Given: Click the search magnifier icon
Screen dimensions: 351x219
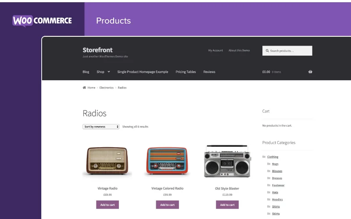Looking at the screenshot, I should pos(267,51).
